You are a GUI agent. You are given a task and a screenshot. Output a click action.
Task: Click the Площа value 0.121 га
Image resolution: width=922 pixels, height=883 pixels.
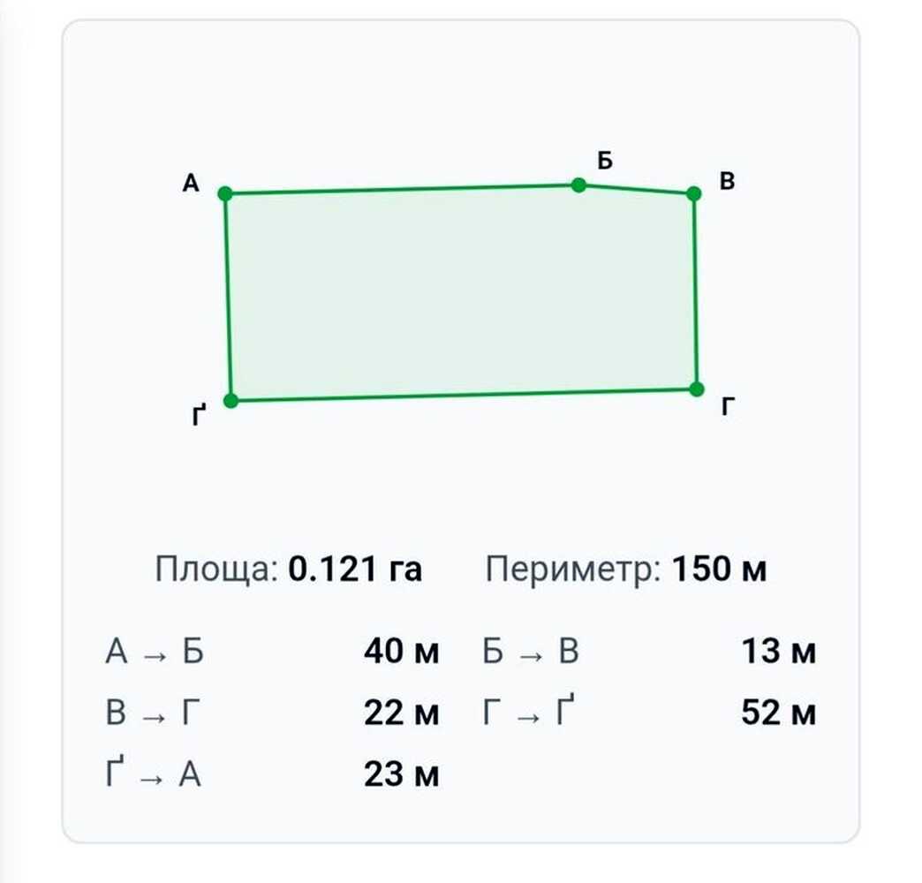(355, 569)
